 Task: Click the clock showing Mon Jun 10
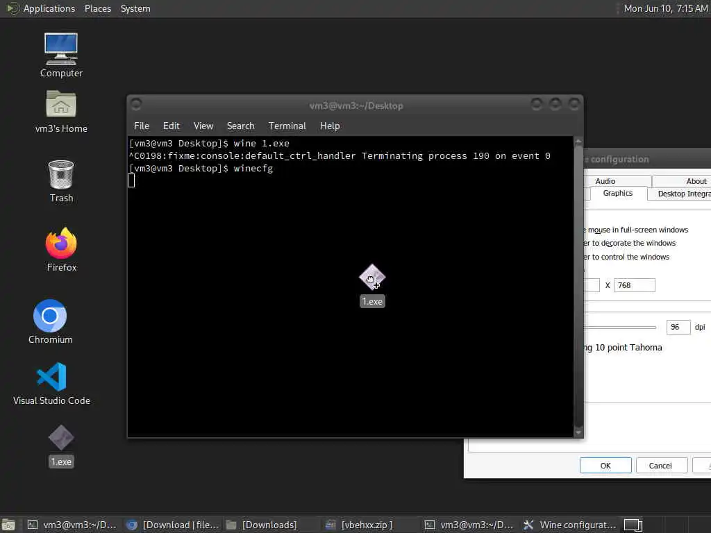tap(665, 8)
